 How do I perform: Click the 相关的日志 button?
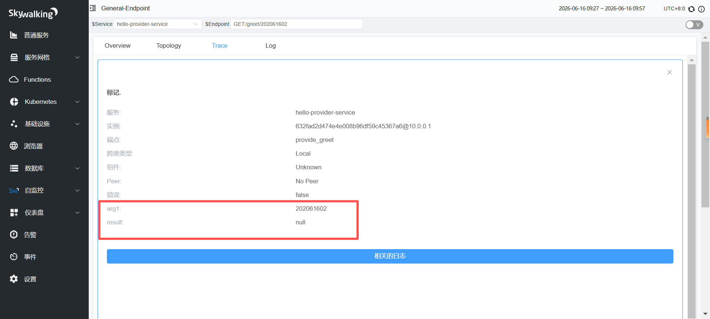(x=390, y=256)
